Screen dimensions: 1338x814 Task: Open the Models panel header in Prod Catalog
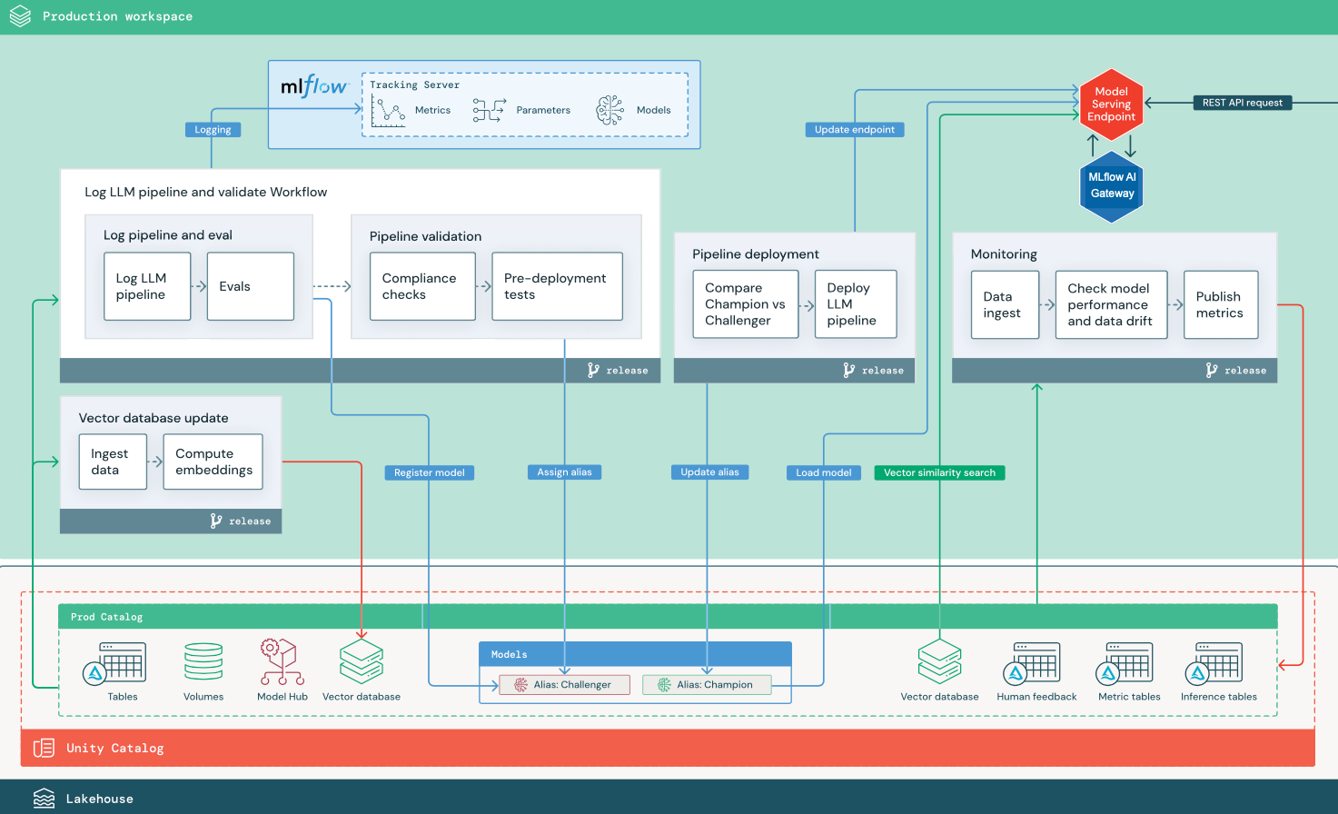point(509,653)
